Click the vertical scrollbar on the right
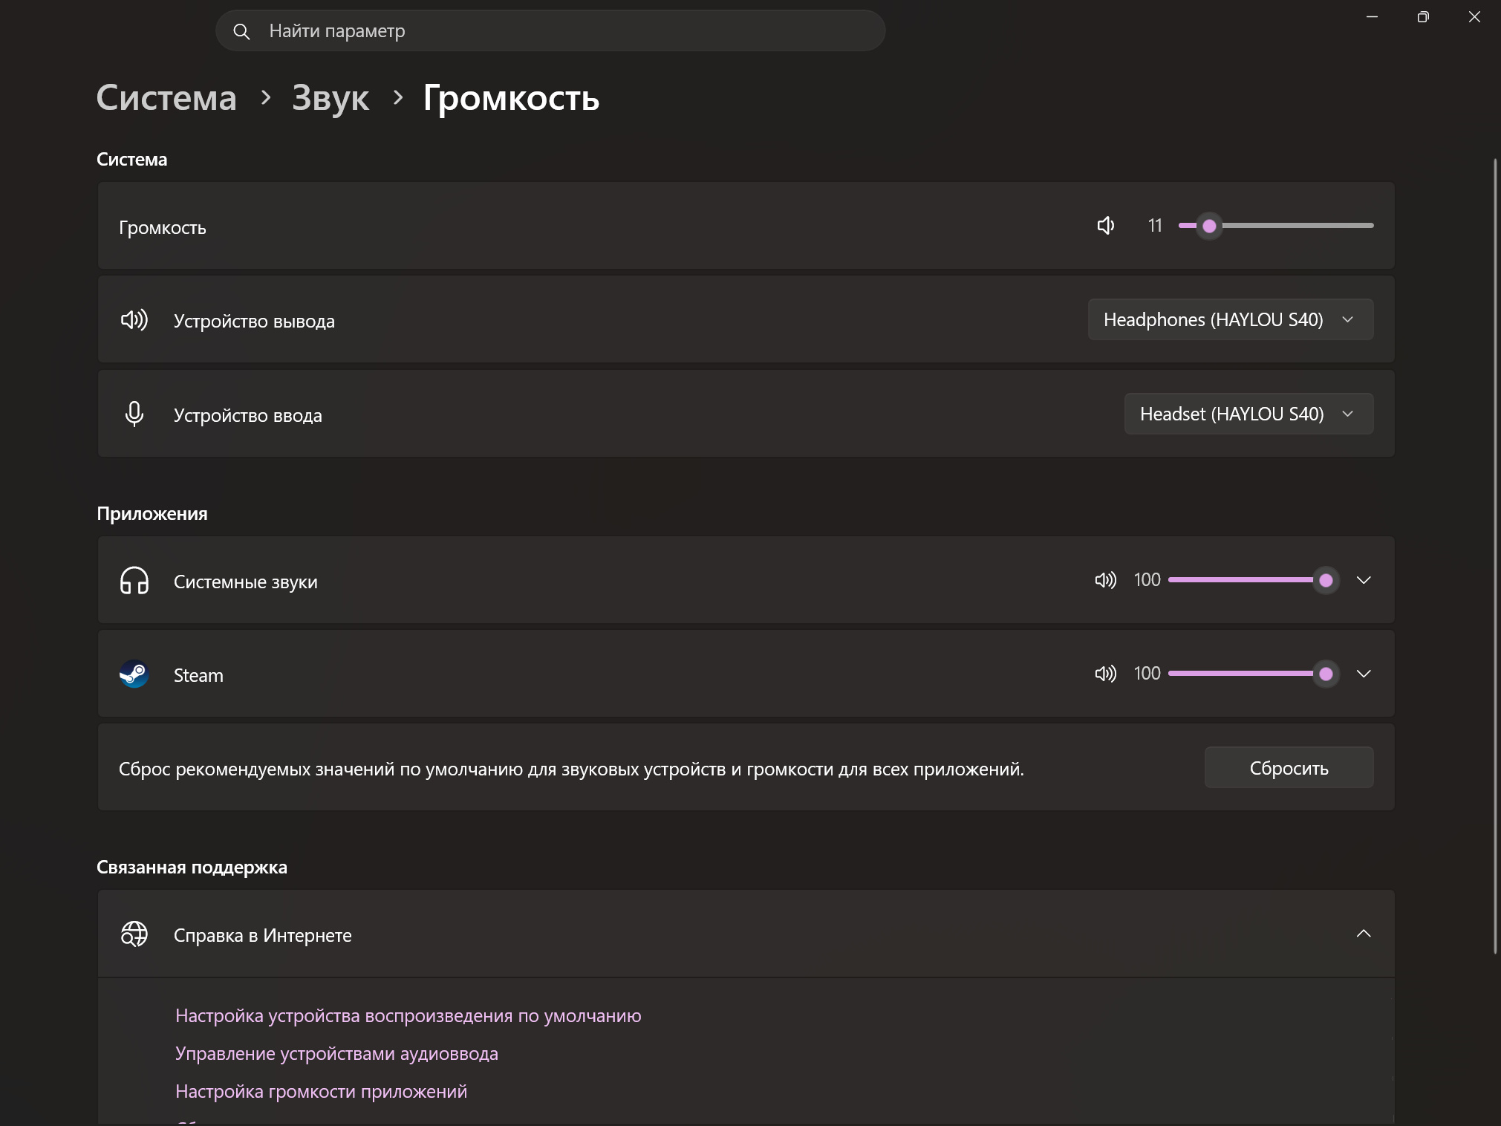 1496,556
